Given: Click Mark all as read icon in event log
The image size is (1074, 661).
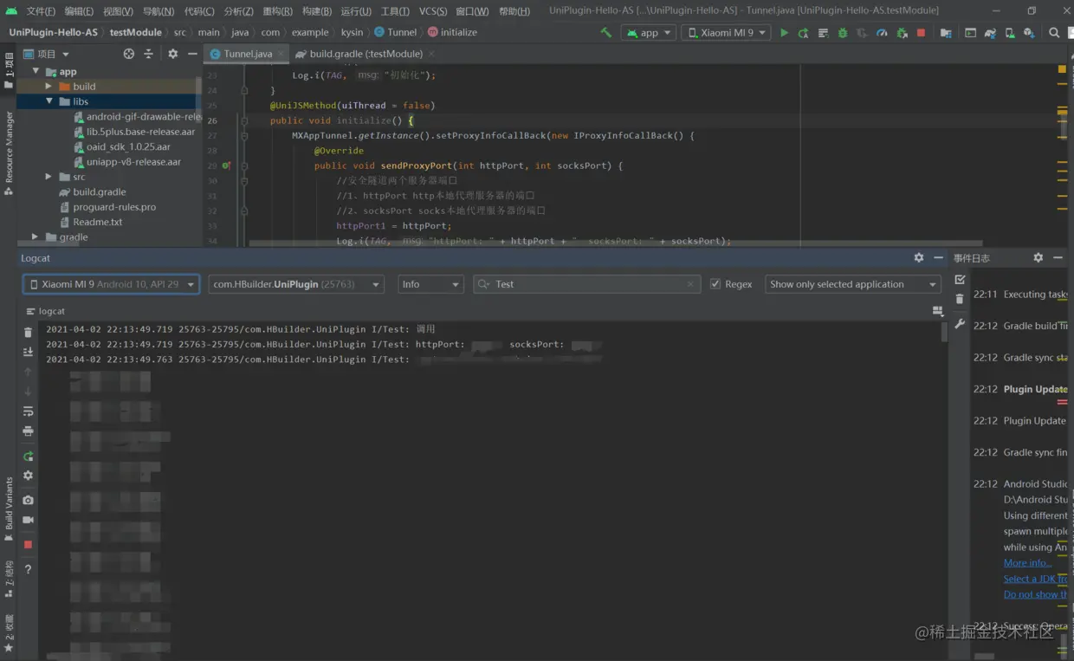Looking at the screenshot, I should (x=960, y=280).
